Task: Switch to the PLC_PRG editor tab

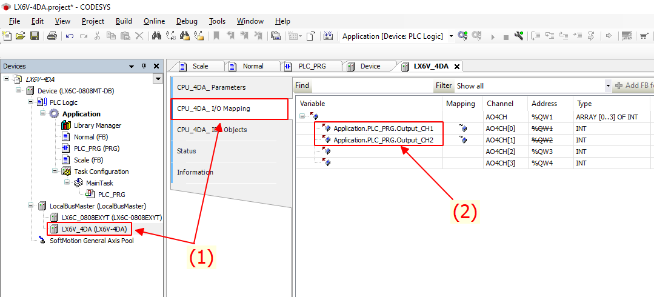Action: coord(312,67)
